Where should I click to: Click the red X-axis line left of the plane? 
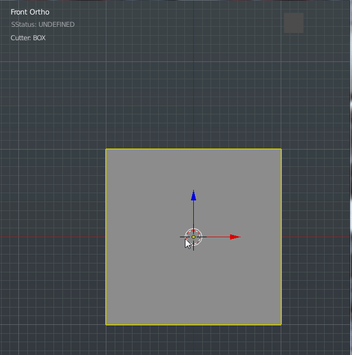coord(53,237)
